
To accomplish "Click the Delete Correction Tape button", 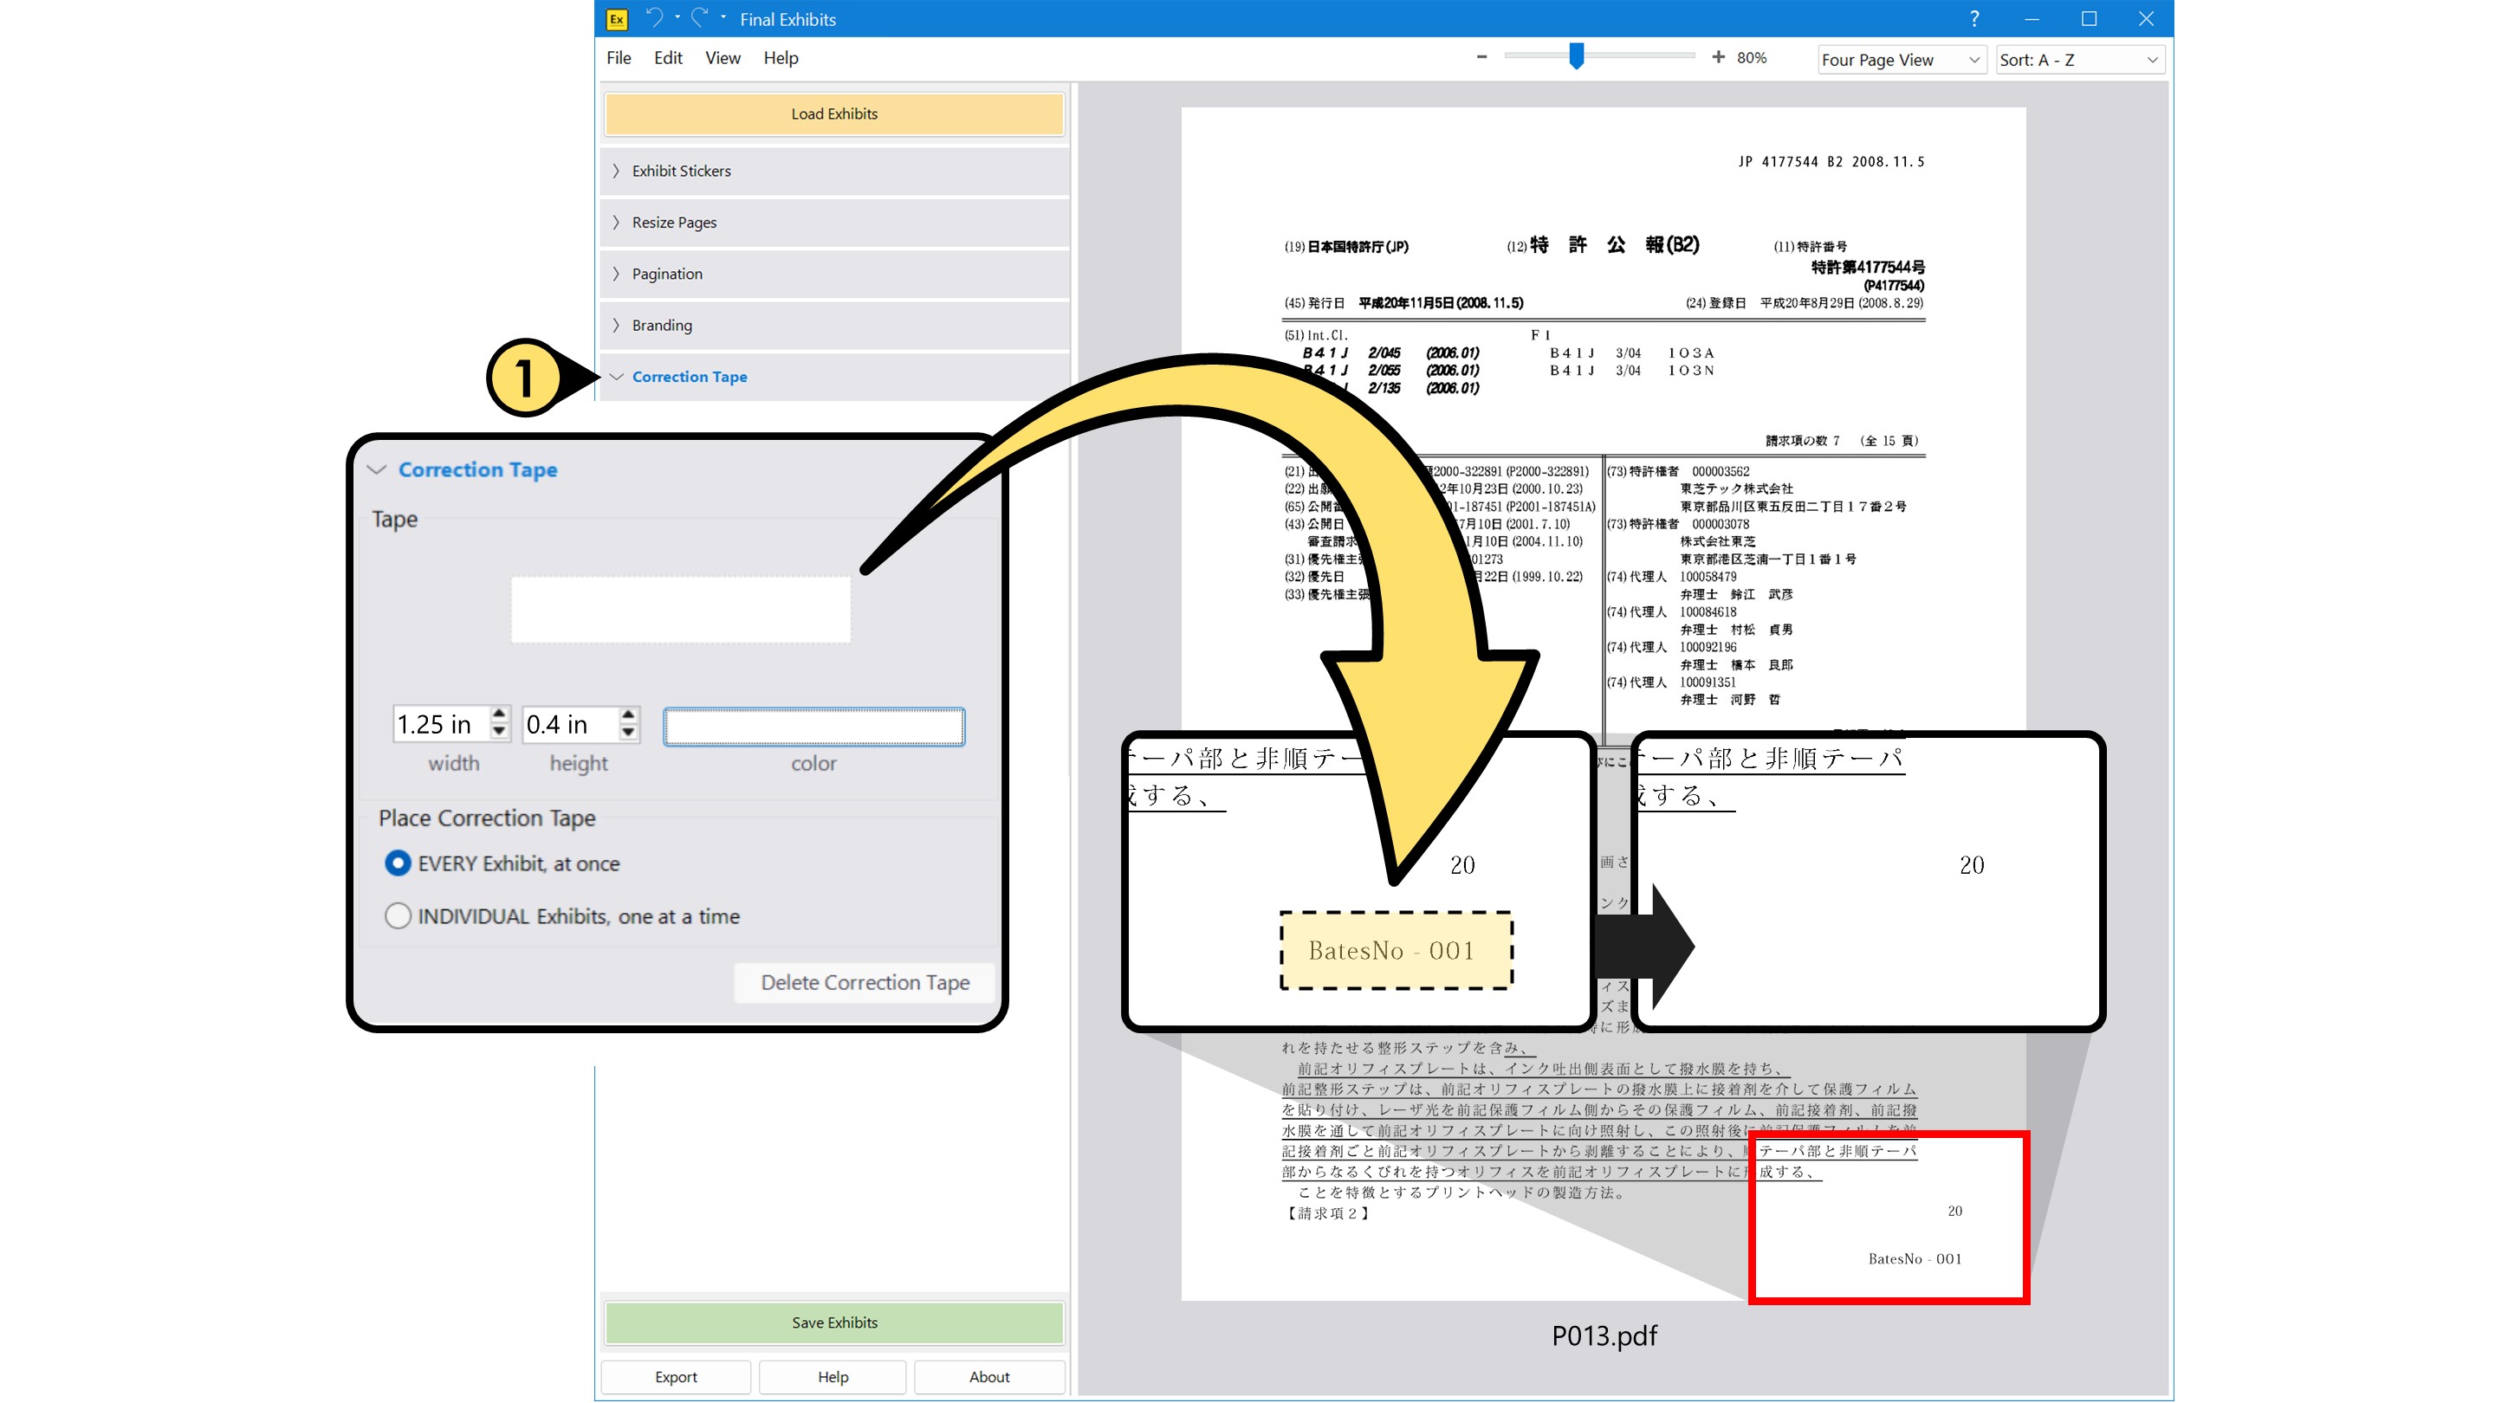I will 864,982.
